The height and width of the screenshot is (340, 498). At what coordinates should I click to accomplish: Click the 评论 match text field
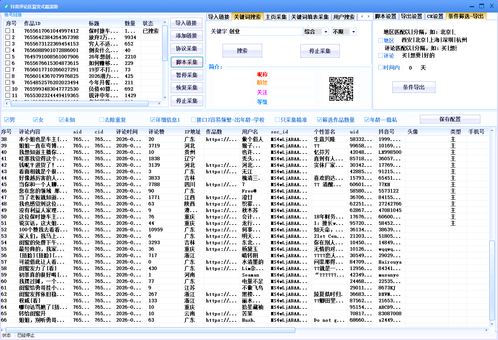[429, 56]
